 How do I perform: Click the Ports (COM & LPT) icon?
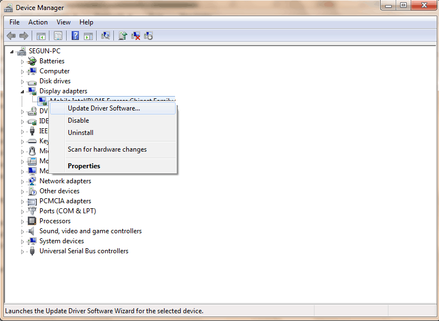(32, 211)
